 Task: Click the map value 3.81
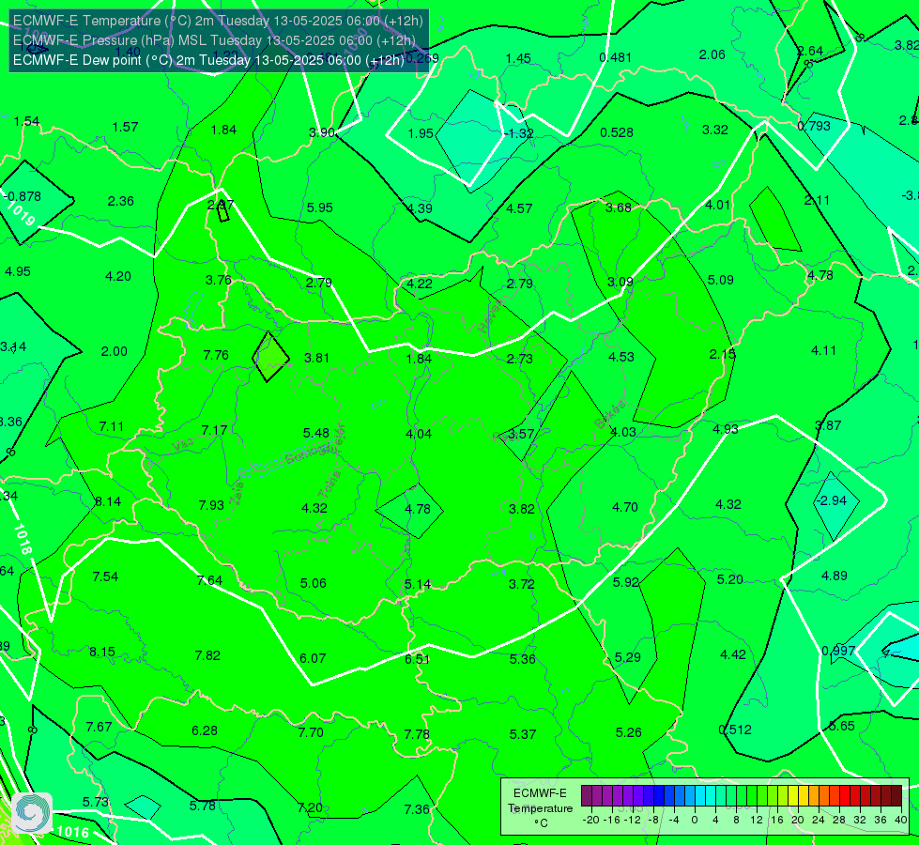click(x=316, y=358)
